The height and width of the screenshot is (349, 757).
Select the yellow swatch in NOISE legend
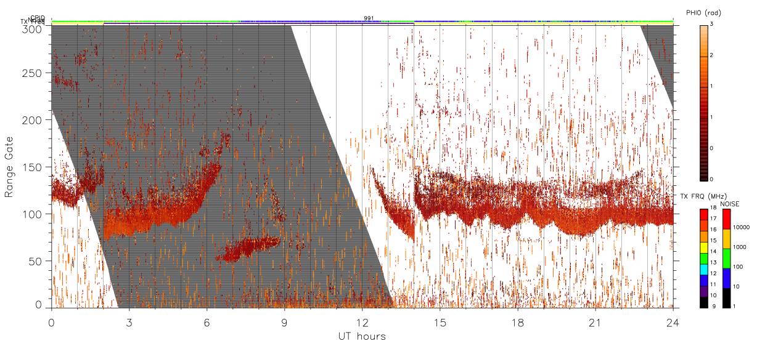tap(727, 239)
